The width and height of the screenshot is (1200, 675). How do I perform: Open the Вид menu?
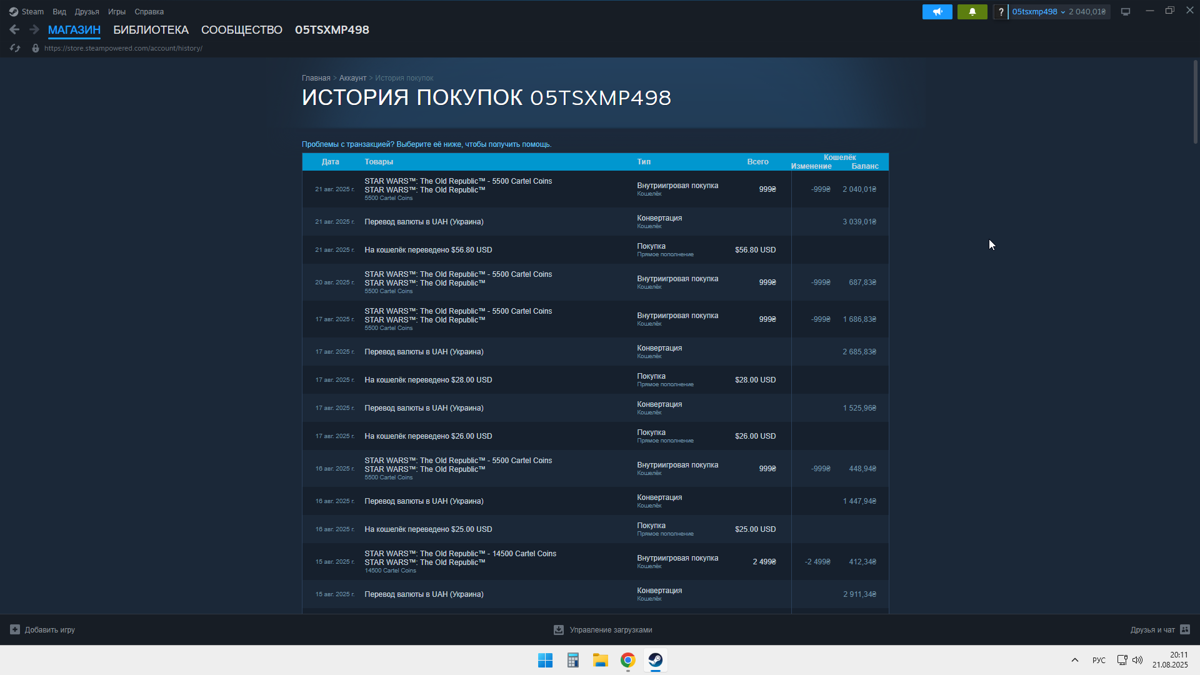tap(59, 12)
